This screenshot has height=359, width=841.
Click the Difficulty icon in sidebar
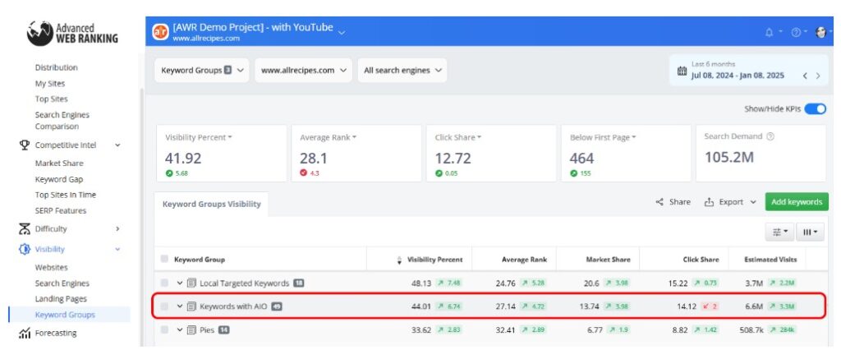coord(24,229)
